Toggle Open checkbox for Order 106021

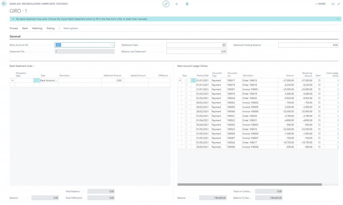(319, 120)
